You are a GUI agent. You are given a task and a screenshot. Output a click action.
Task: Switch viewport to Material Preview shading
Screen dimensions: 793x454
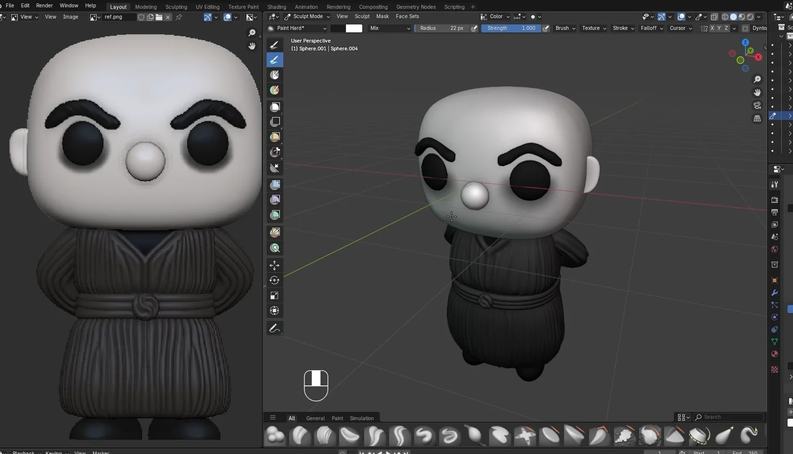coord(742,17)
